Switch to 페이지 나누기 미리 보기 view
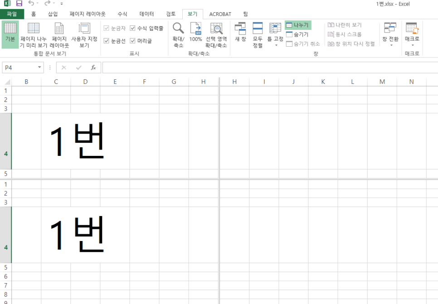The image size is (438, 304). [34, 35]
